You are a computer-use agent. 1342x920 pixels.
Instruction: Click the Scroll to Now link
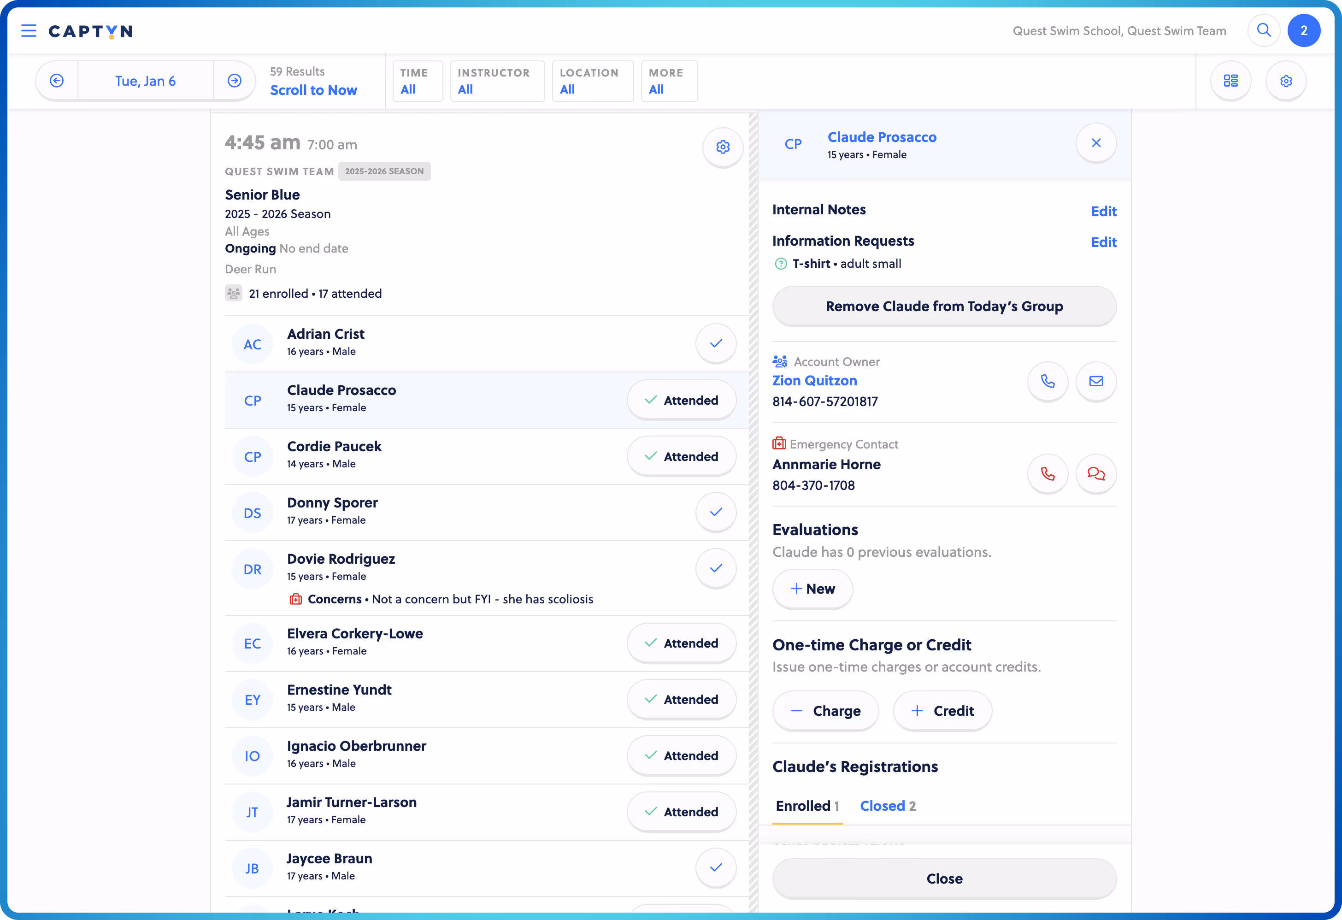313,90
